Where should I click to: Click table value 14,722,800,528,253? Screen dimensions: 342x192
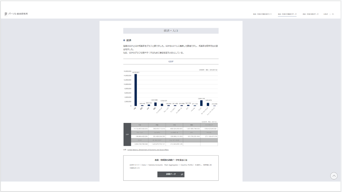click(x=141, y=129)
